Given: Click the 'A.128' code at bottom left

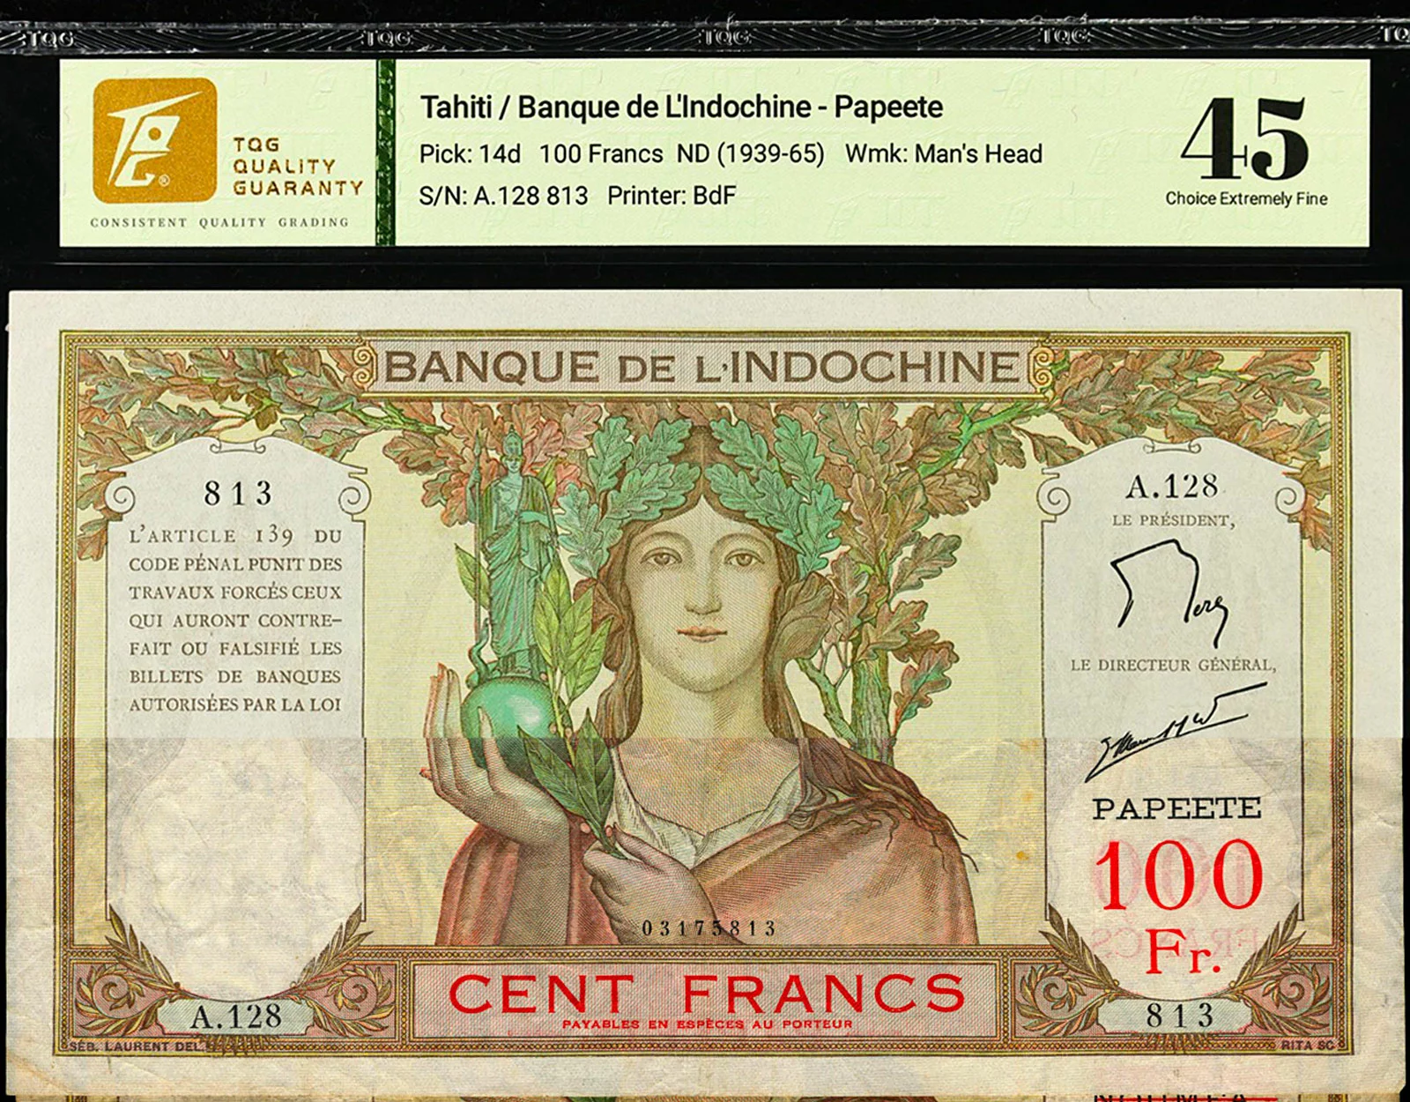Looking at the screenshot, I should point(236,1016).
